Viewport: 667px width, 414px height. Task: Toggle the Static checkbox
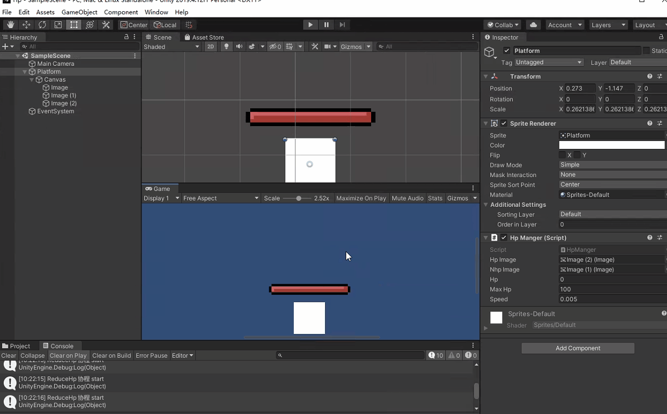[x=646, y=51]
